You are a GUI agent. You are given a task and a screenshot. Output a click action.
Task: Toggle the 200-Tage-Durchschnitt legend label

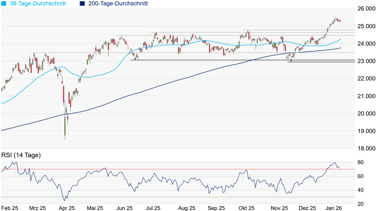click(x=119, y=3)
